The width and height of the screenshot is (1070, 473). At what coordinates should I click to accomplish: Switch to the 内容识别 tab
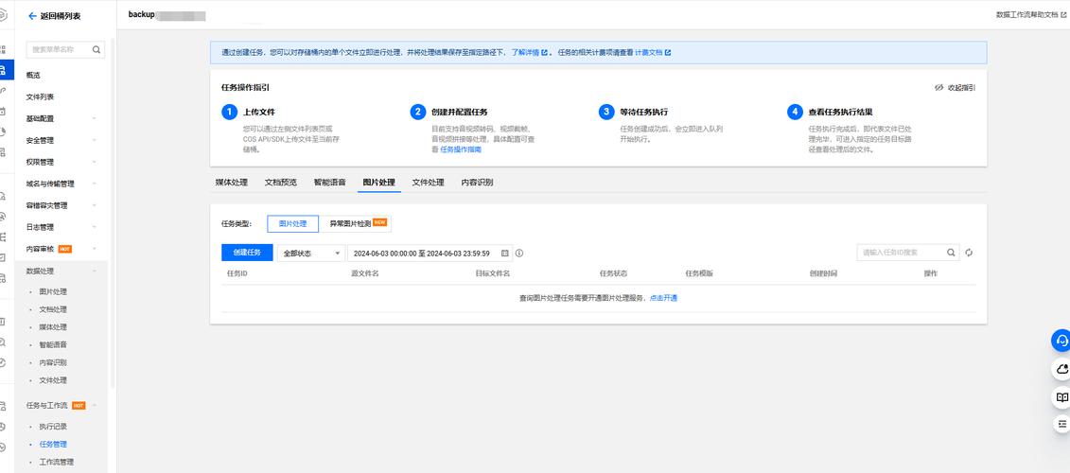click(x=477, y=183)
